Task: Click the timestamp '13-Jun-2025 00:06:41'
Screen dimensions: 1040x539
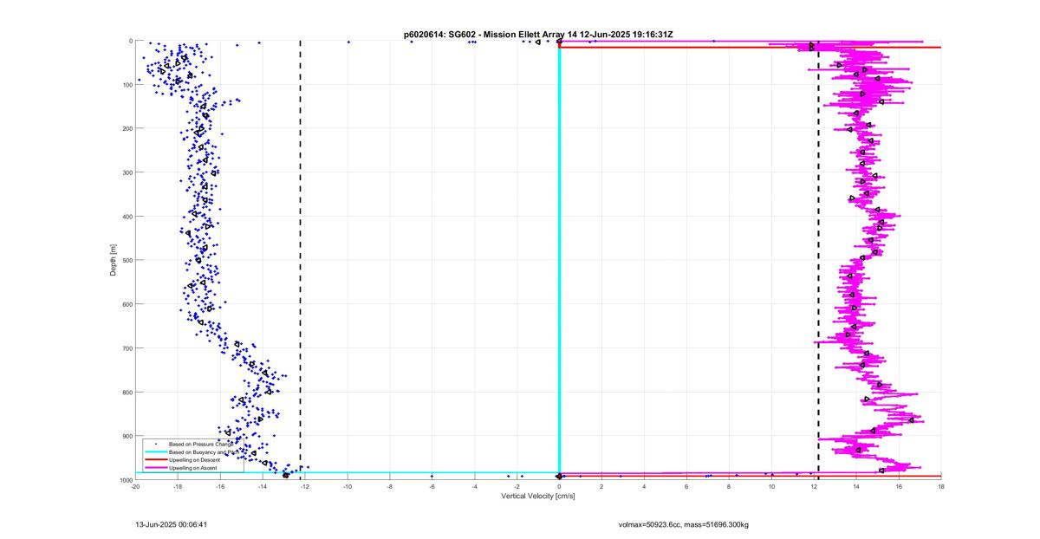Action: pos(171,524)
